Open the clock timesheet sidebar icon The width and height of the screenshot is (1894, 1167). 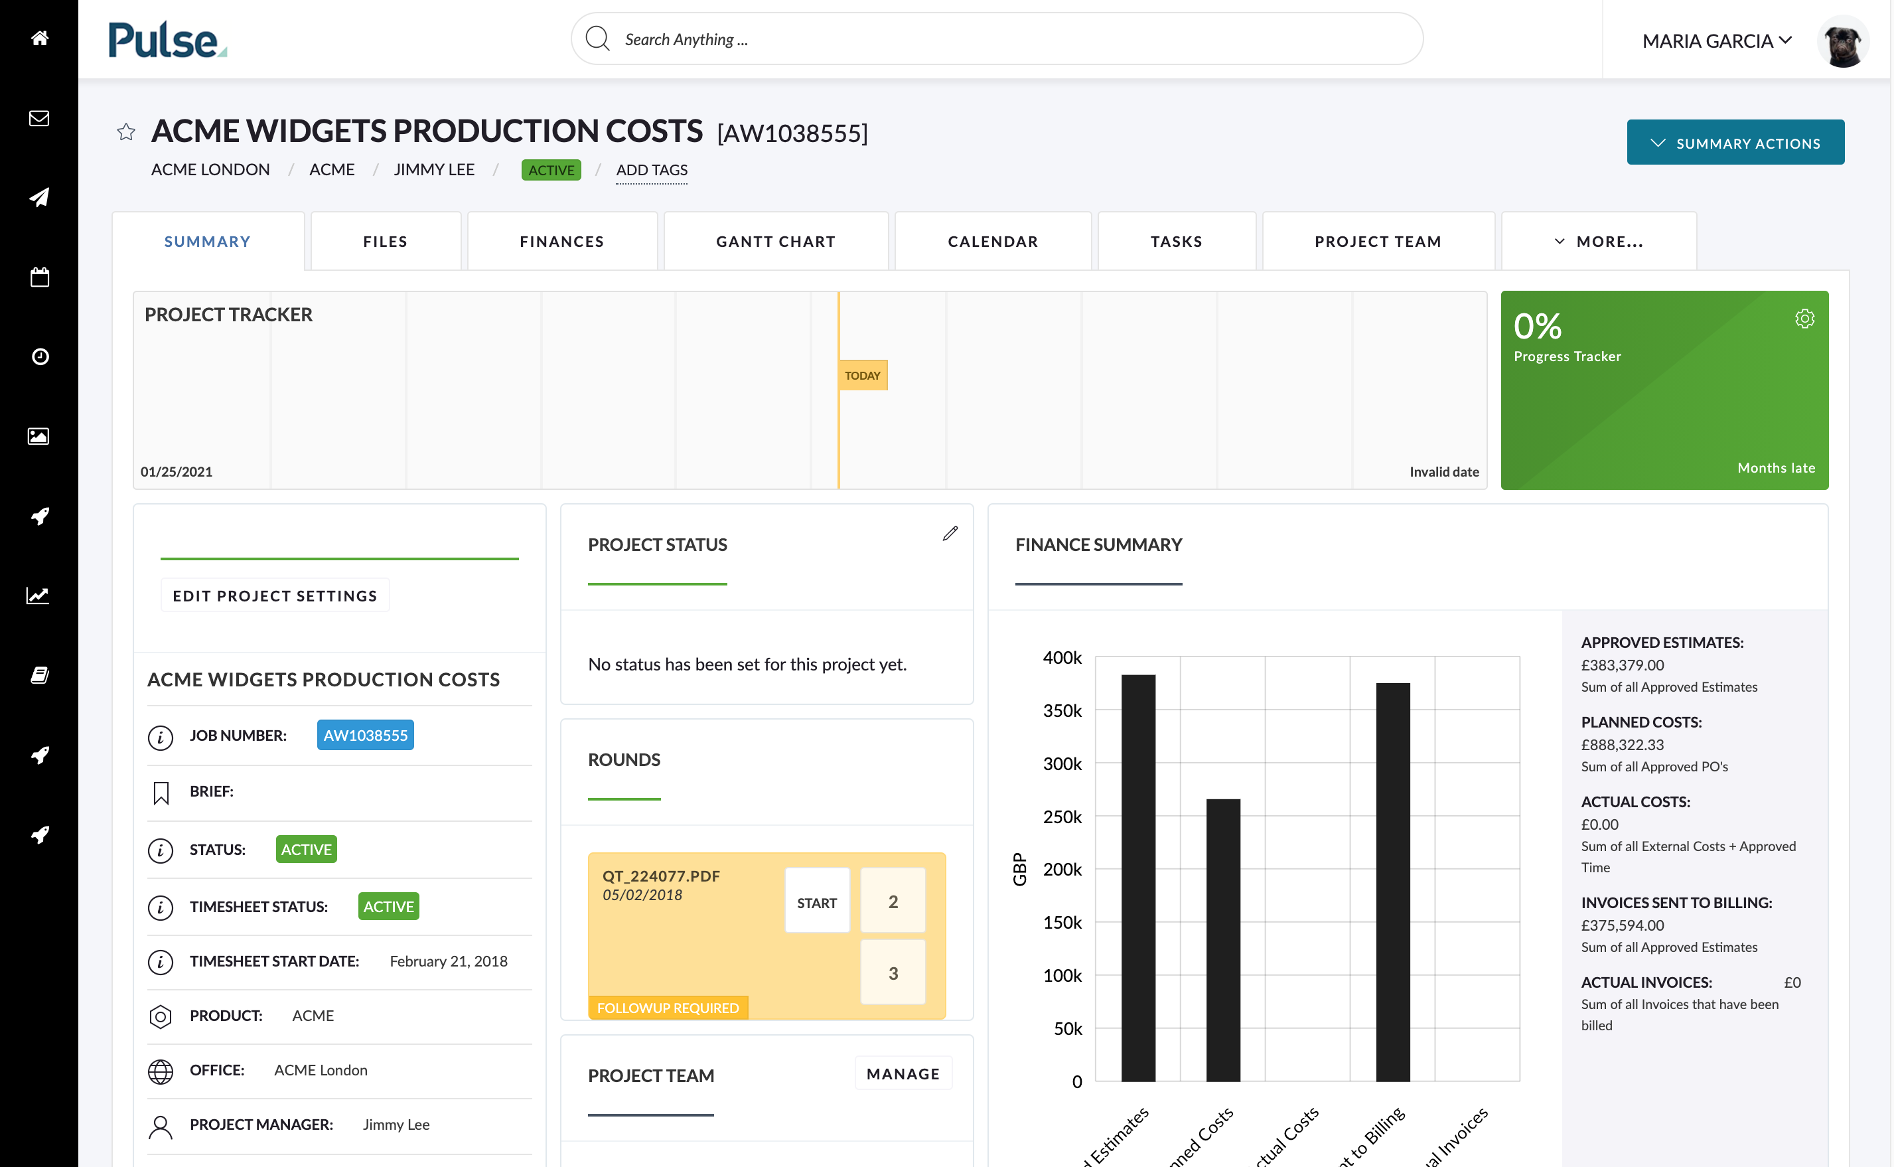tap(39, 356)
